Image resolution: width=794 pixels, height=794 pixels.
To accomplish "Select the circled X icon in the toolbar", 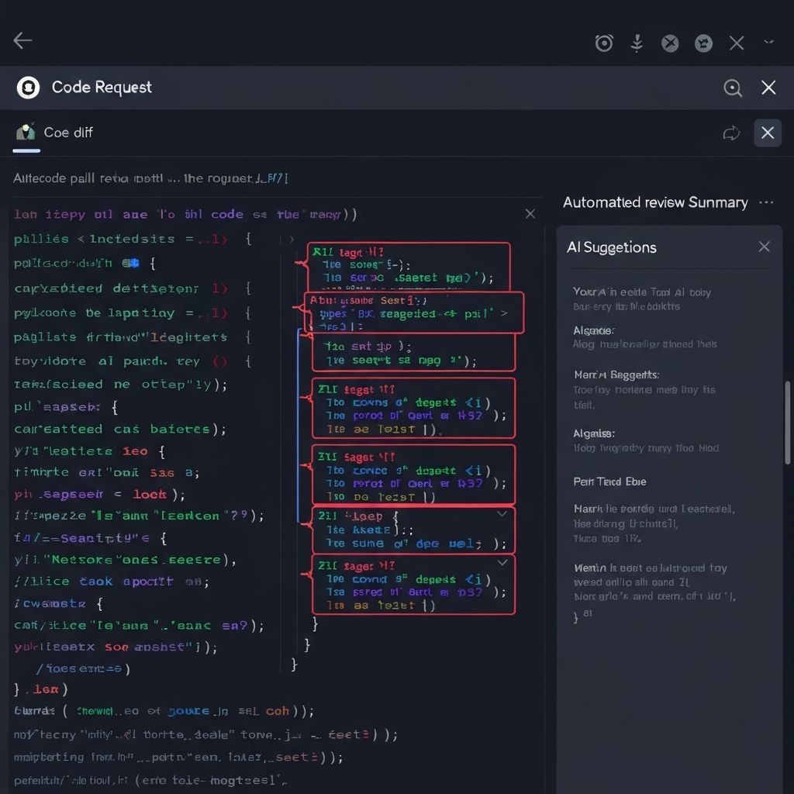I will pyautogui.click(x=670, y=43).
